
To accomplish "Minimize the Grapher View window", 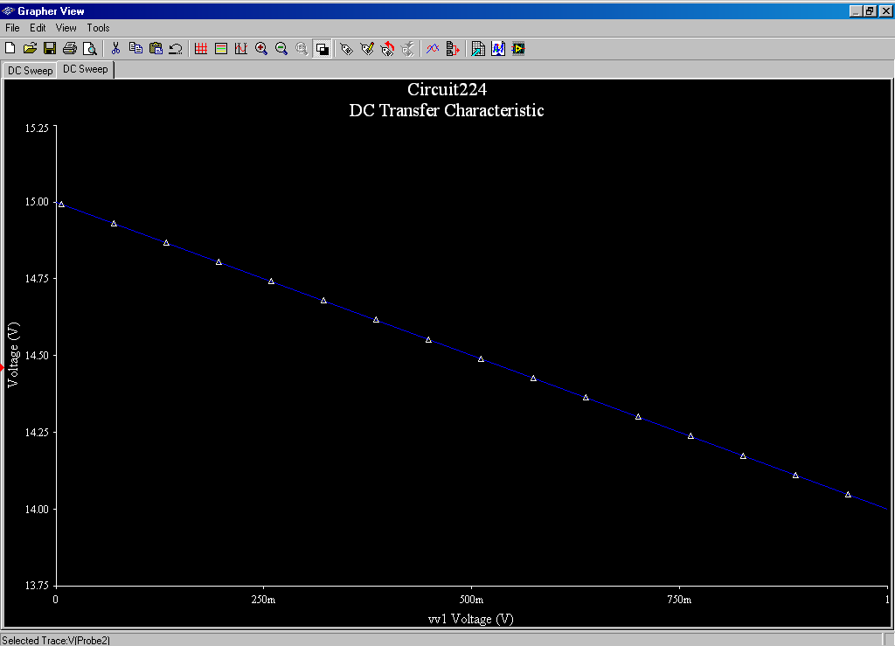I will point(856,10).
